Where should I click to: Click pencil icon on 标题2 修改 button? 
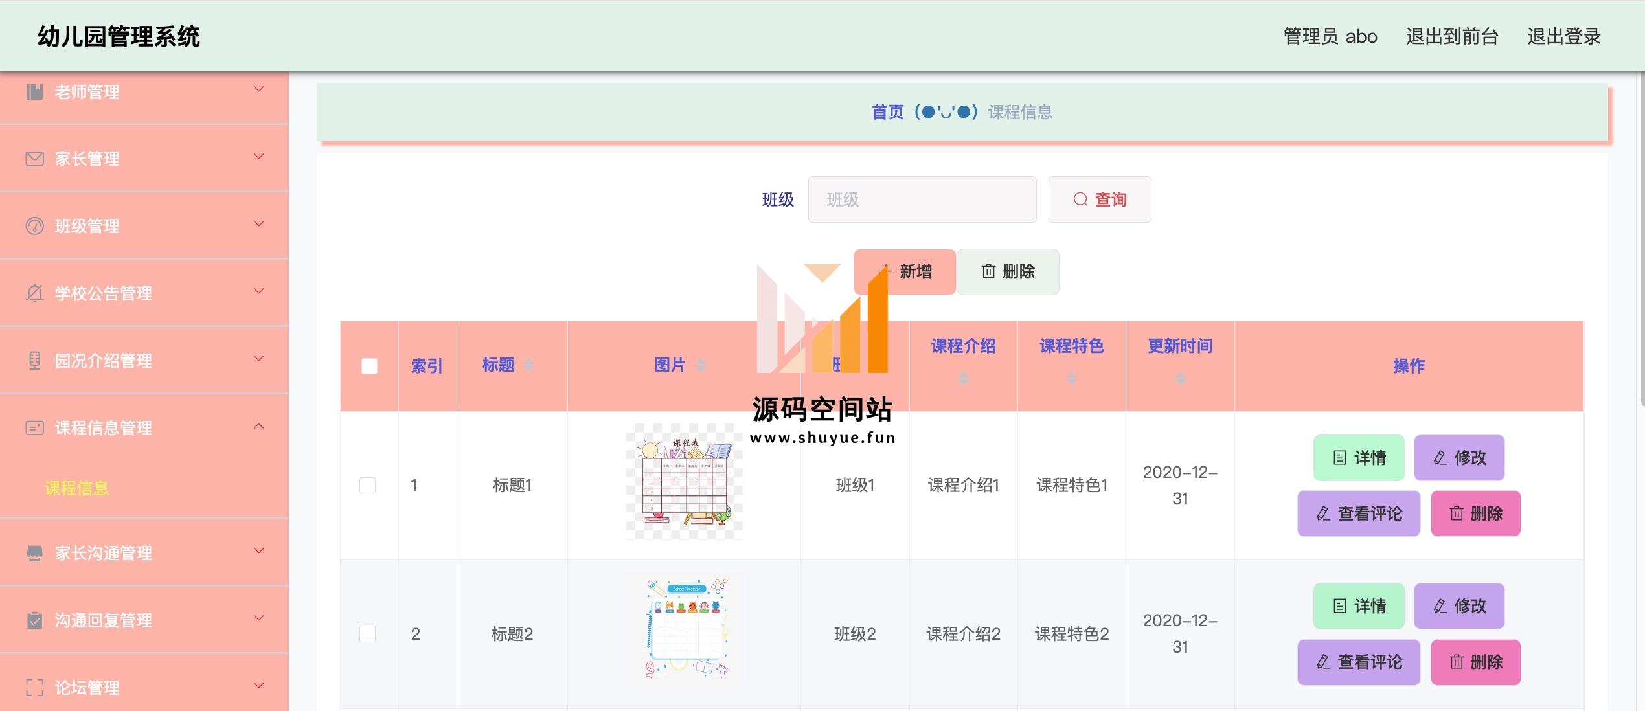[x=1440, y=606]
